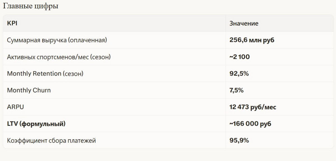Select the 'Monthly Retention (сезон)' label
Image resolution: width=336 pixels, height=161 pixels.
point(45,74)
